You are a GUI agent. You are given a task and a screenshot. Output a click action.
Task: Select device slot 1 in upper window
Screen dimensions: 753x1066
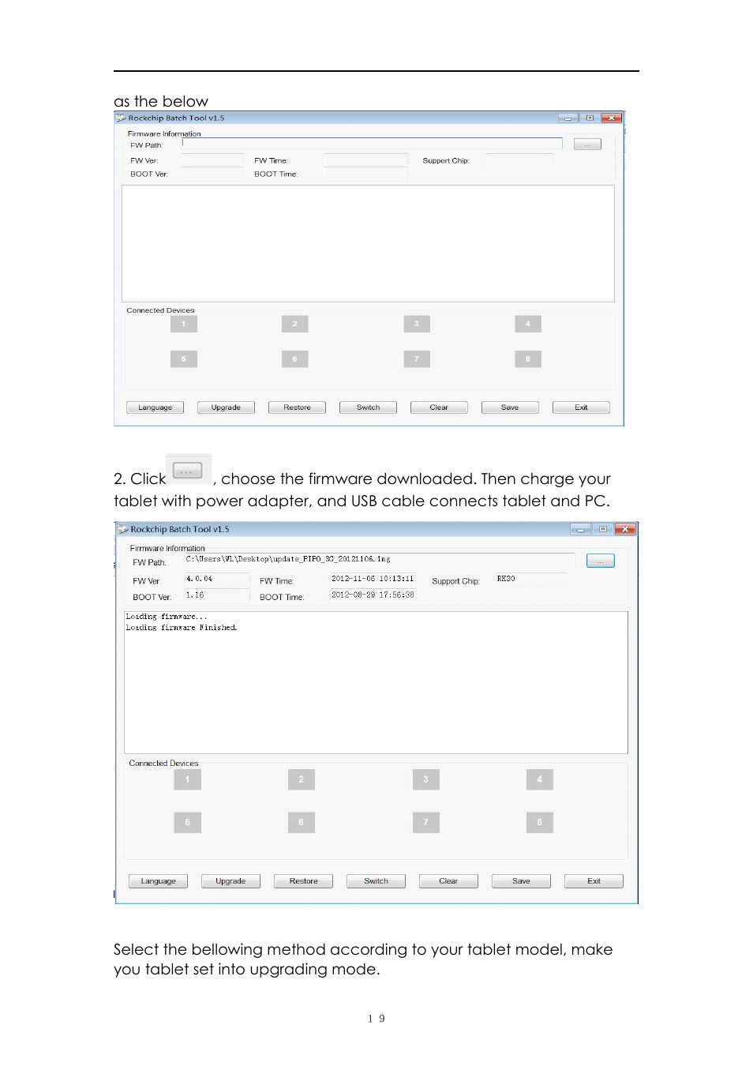pos(184,324)
